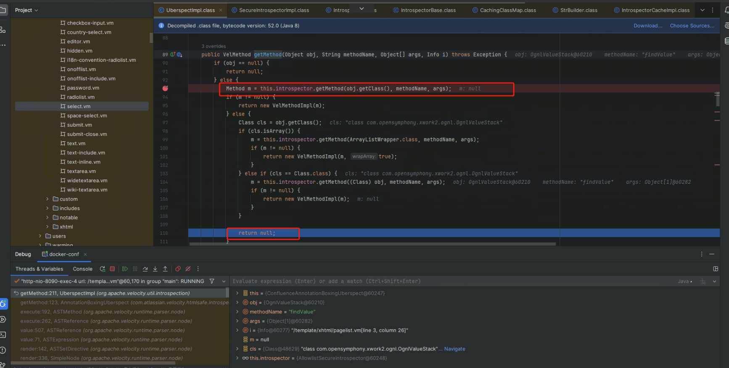Step into the method call

pos(155,269)
